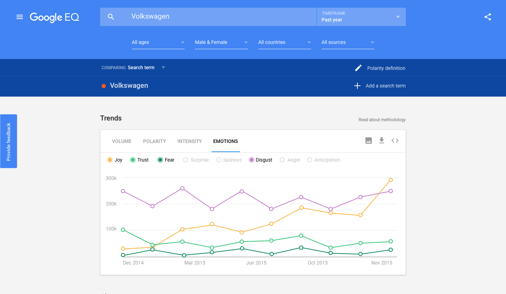Click the Mar 2015 axis label

pos(195,263)
